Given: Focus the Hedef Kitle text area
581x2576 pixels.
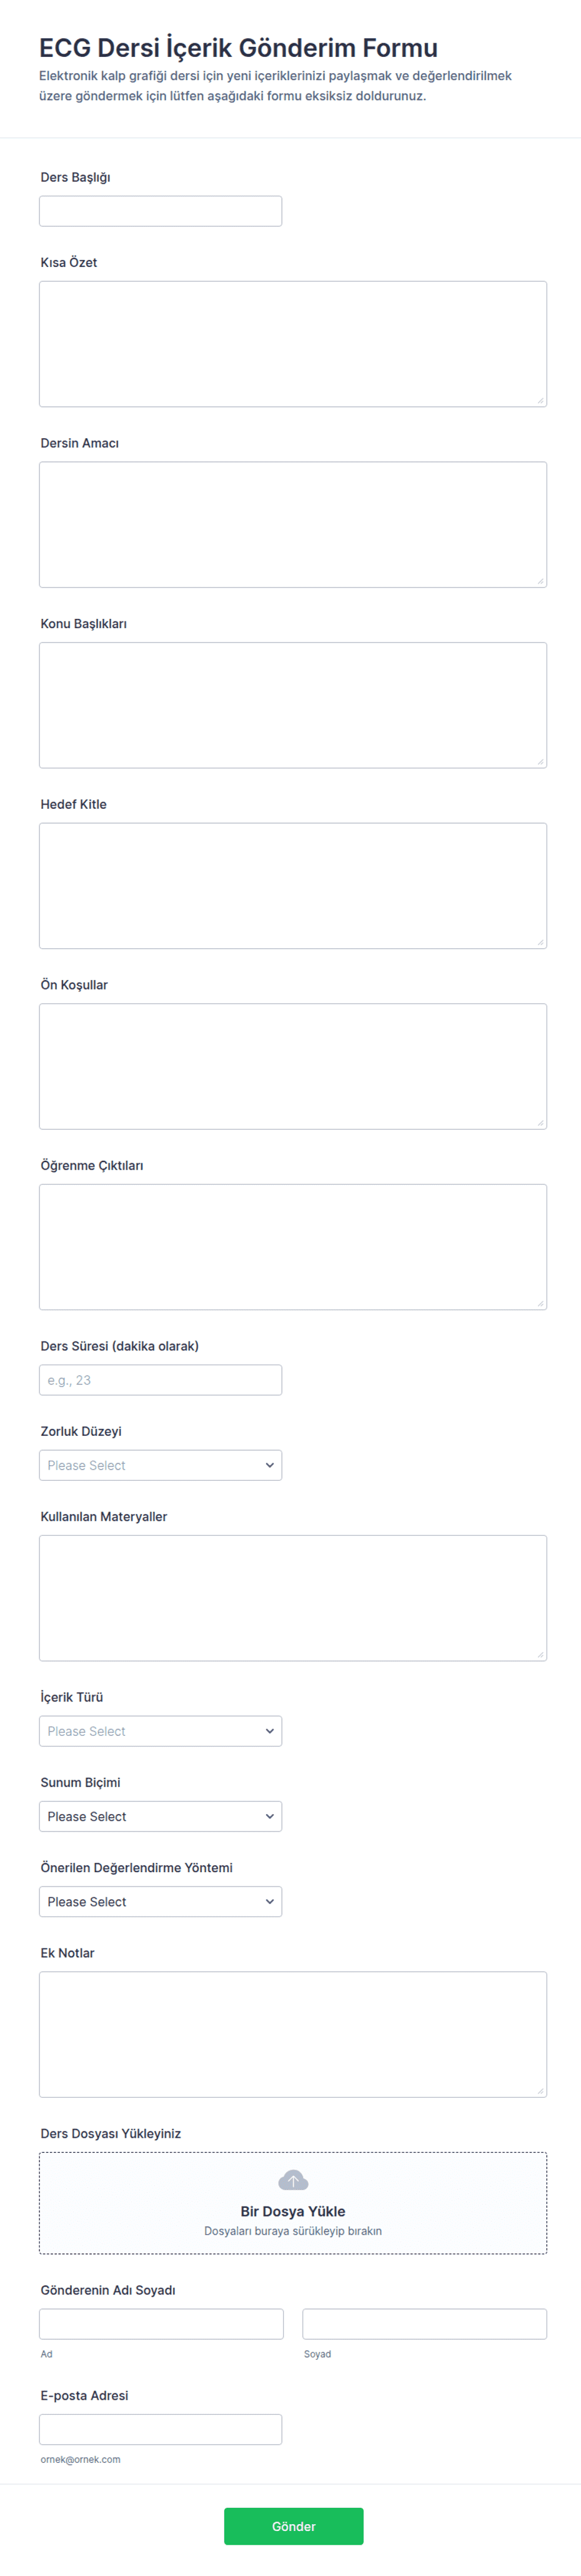Looking at the screenshot, I should (293, 886).
